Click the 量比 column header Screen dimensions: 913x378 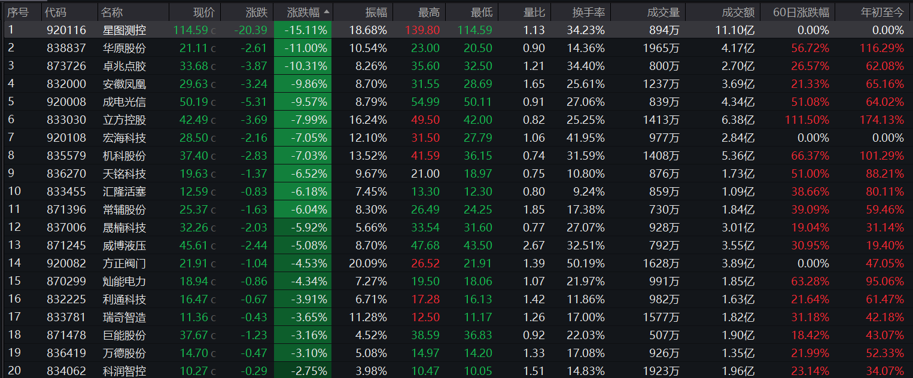pyautogui.click(x=533, y=12)
